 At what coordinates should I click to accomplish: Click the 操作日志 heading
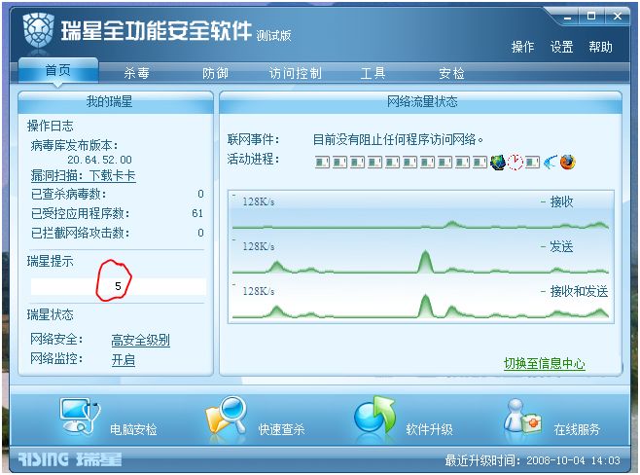[51, 126]
